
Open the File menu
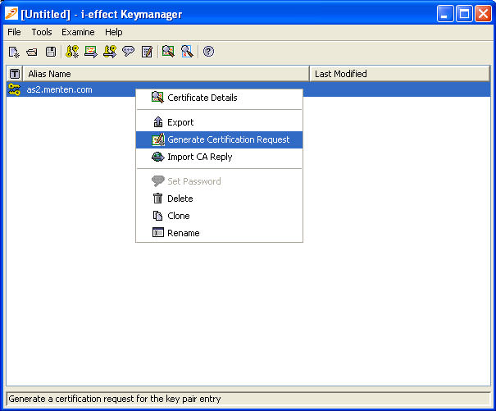pos(14,32)
